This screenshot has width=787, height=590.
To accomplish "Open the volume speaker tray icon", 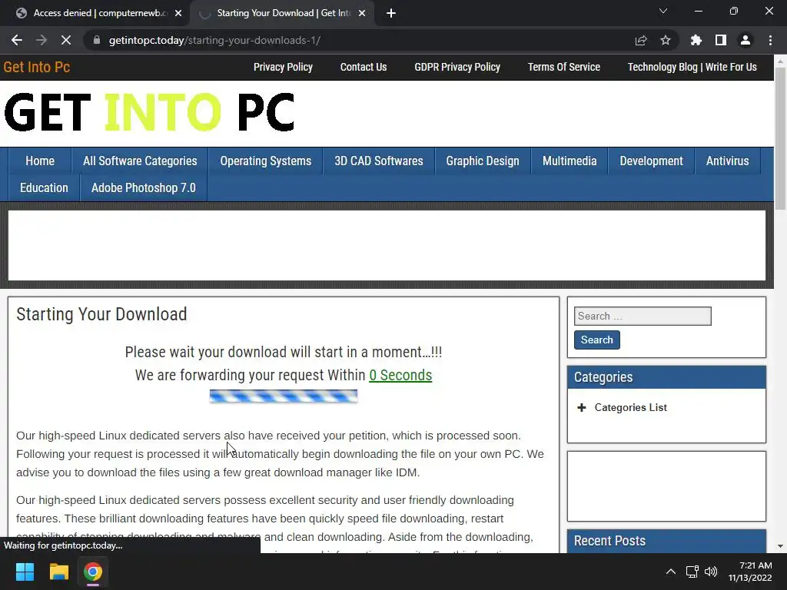I will pyautogui.click(x=711, y=572).
